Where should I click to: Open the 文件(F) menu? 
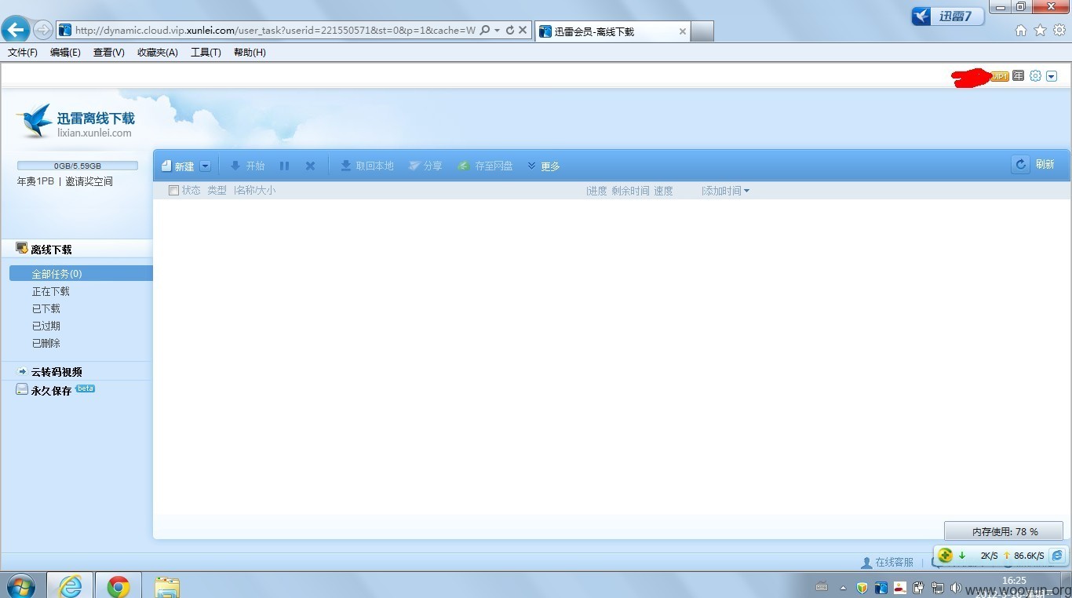tap(23, 53)
